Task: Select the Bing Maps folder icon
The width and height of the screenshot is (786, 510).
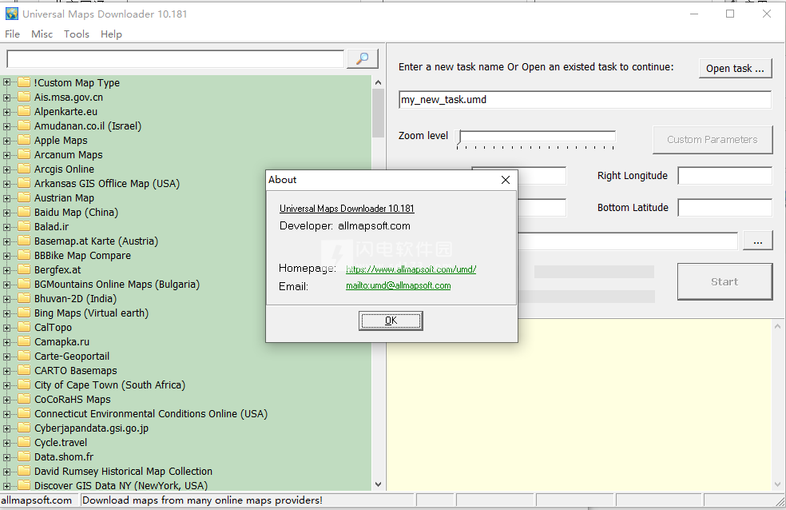Action: click(x=24, y=313)
